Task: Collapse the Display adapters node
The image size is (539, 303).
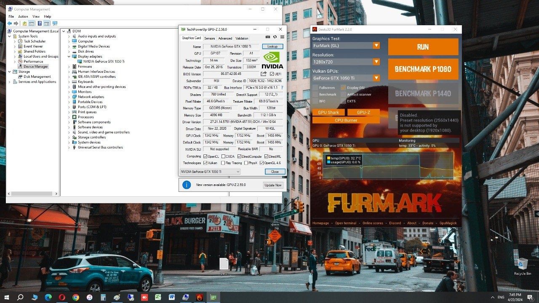Action: coord(69,56)
